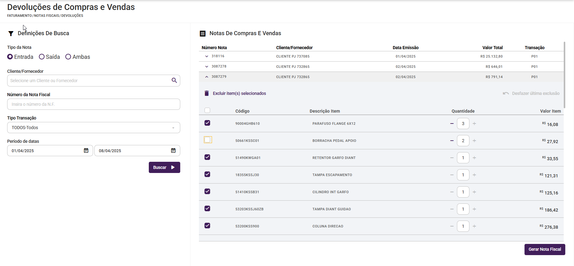574x266 pixels.
Task: Click the Número da Nota Fiscal input
Action: [x=93, y=104]
